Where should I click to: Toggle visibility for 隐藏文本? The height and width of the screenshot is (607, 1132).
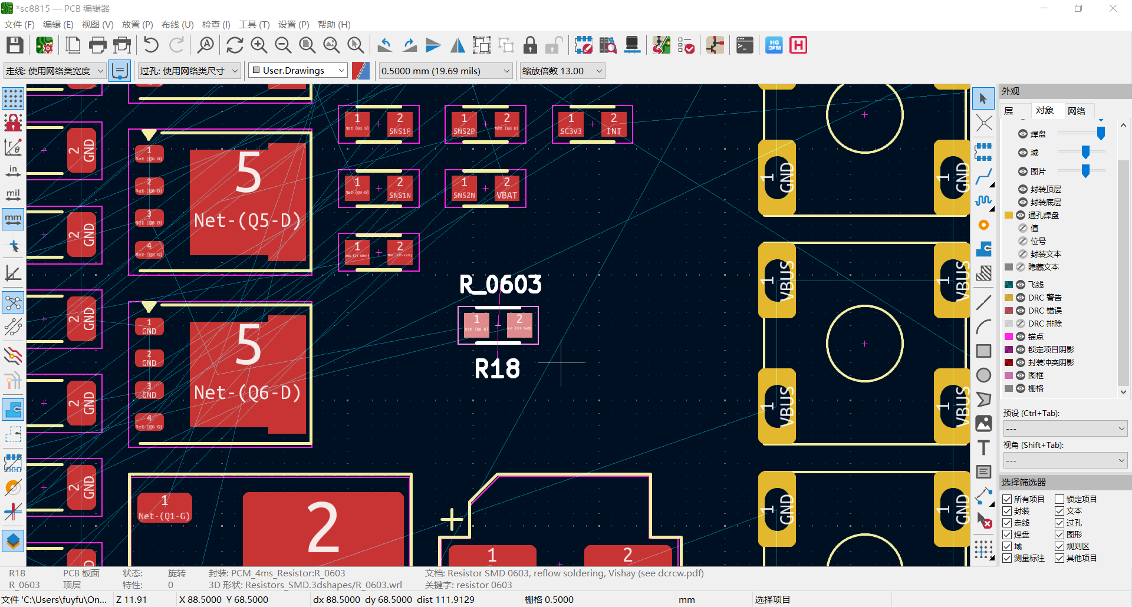[1021, 267]
